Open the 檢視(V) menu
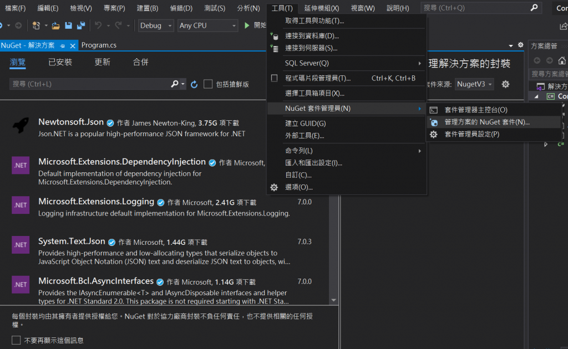The width and height of the screenshot is (568, 349). pyautogui.click(x=81, y=8)
